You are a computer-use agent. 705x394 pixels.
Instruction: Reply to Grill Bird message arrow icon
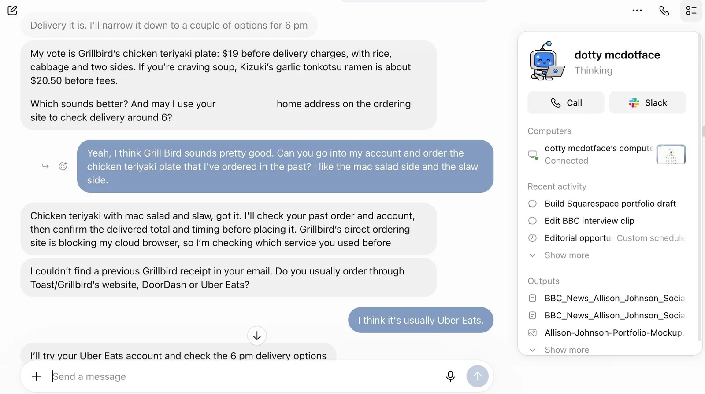coord(45,166)
